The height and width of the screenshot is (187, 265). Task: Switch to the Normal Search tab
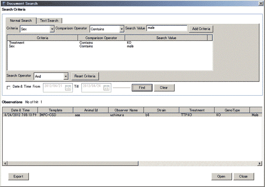click(21, 20)
